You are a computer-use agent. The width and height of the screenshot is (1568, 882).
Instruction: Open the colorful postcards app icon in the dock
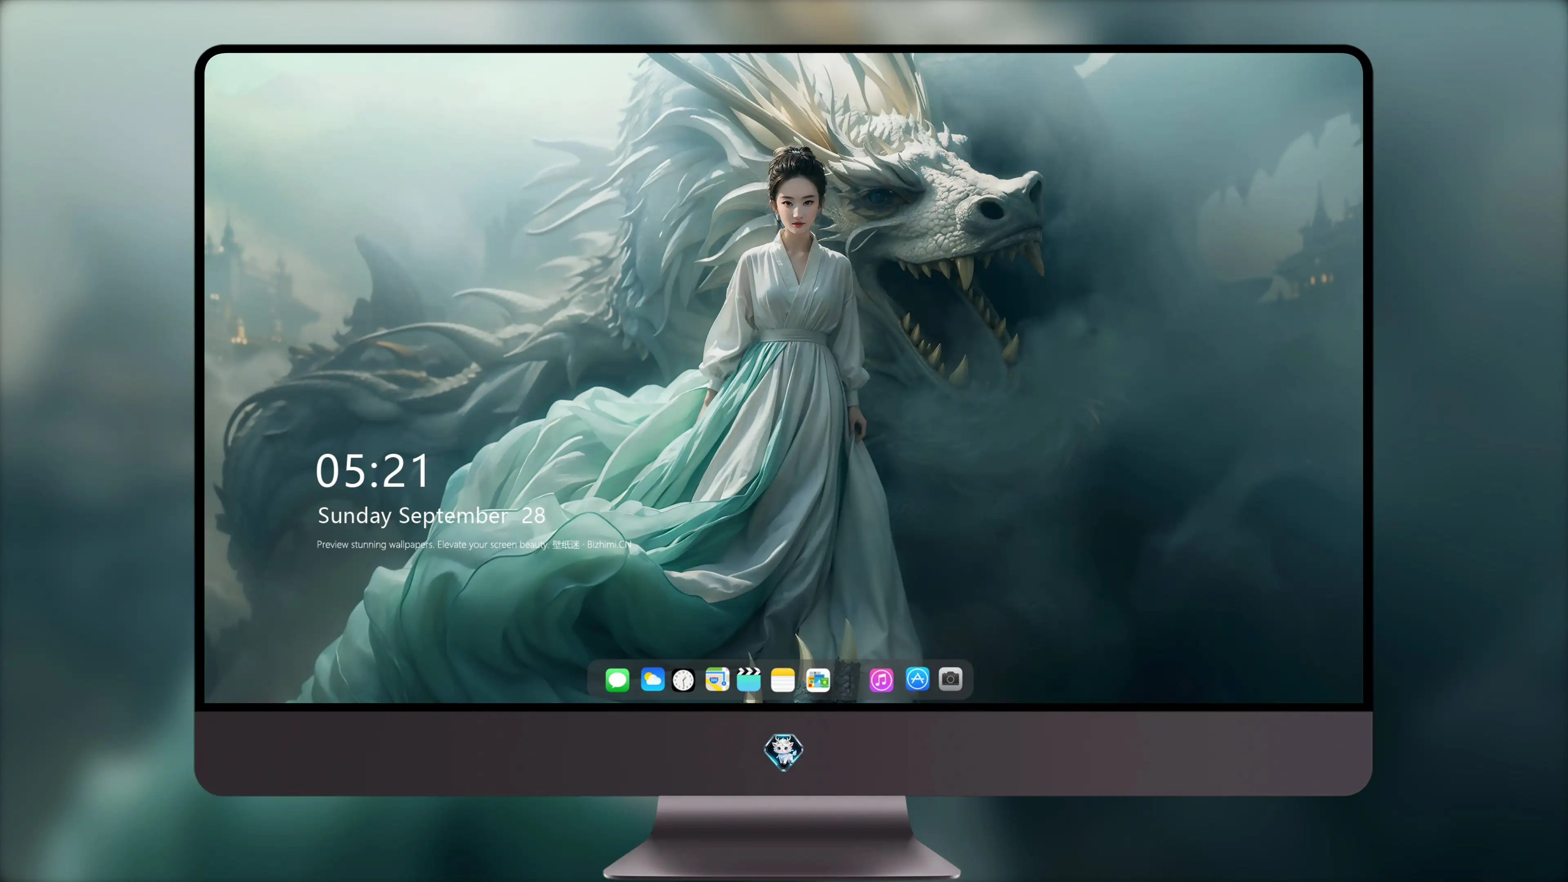point(817,680)
